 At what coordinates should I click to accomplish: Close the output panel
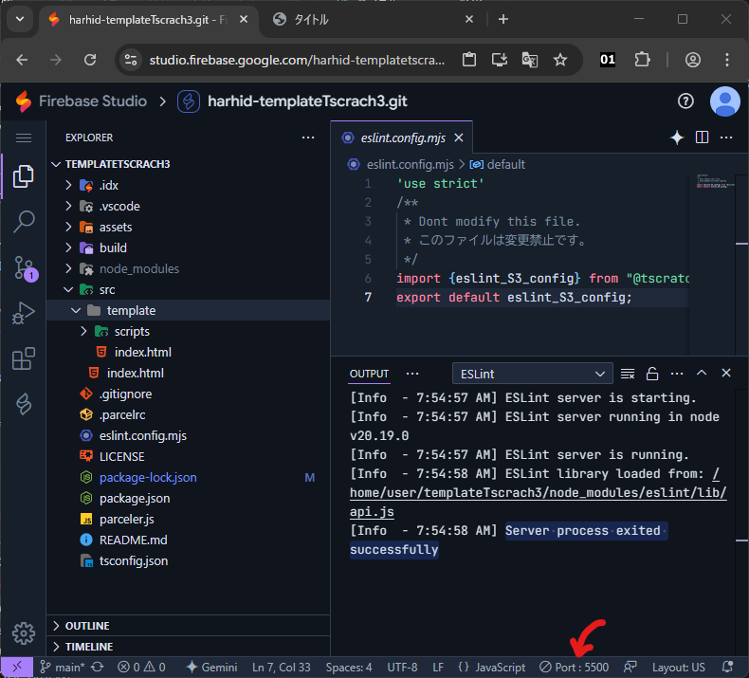726,373
